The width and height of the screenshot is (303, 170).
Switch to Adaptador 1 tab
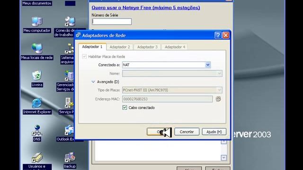point(92,47)
